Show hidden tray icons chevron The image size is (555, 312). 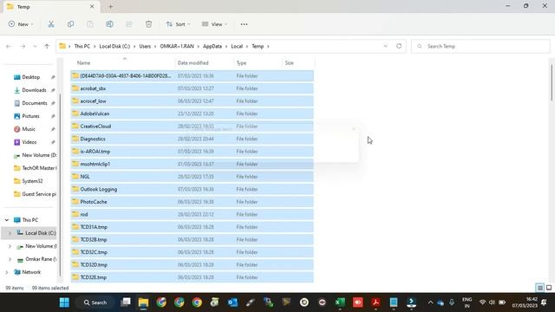(430, 302)
